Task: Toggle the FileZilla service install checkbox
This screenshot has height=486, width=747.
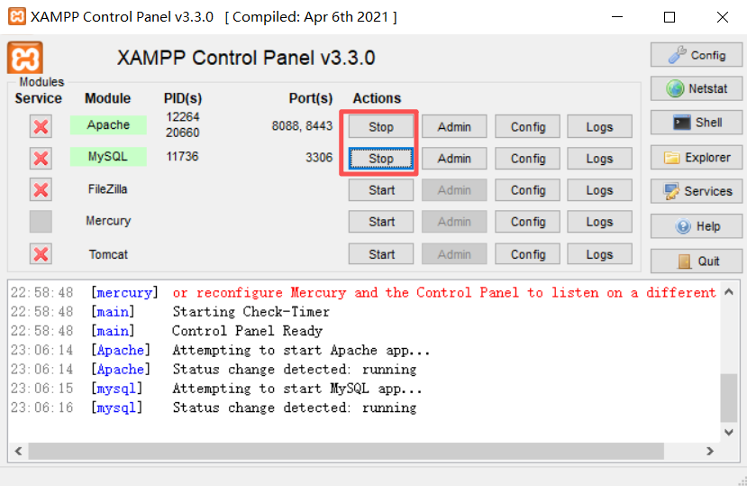Action: pyautogui.click(x=41, y=190)
